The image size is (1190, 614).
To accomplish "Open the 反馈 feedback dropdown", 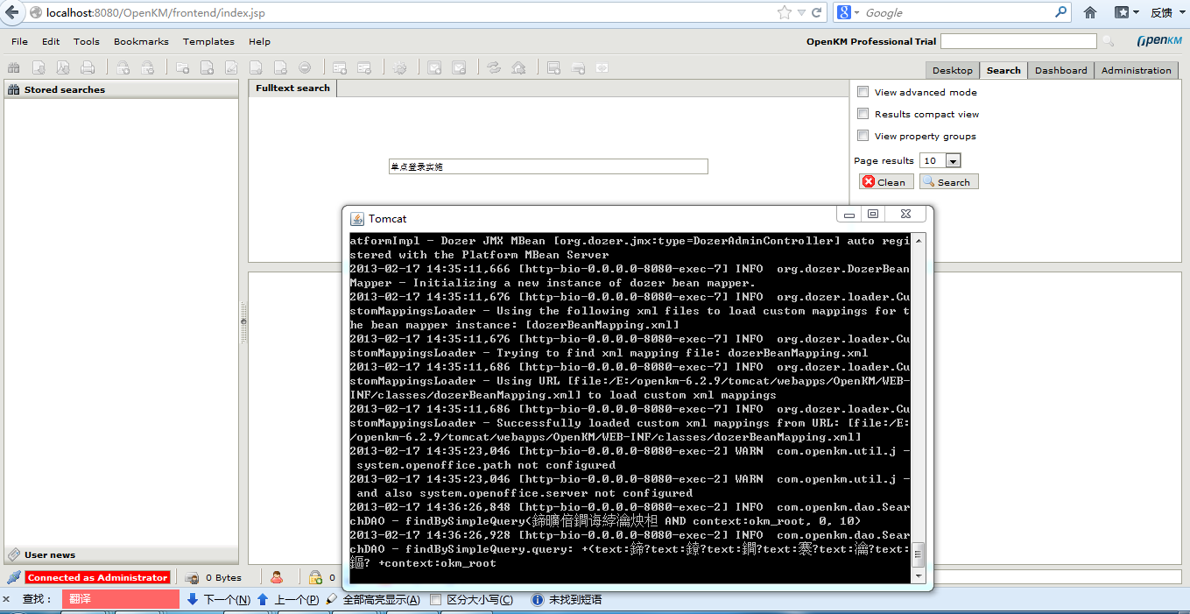I will click(x=1166, y=12).
